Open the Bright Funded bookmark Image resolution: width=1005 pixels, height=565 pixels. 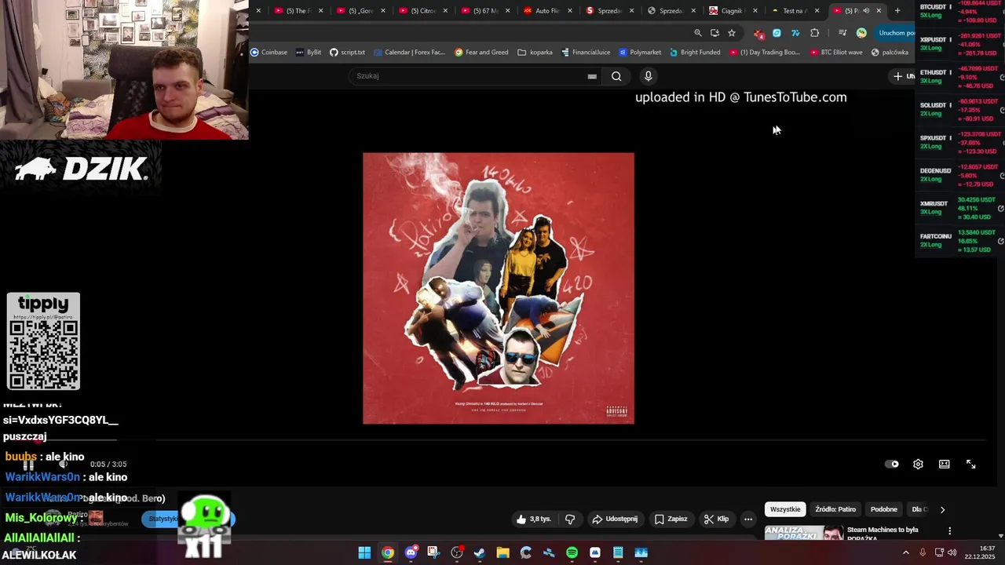pyautogui.click(x=695, y=53)
